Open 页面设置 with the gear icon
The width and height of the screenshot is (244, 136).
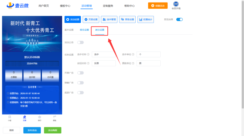pyautogui.click(x=91, y=19)
